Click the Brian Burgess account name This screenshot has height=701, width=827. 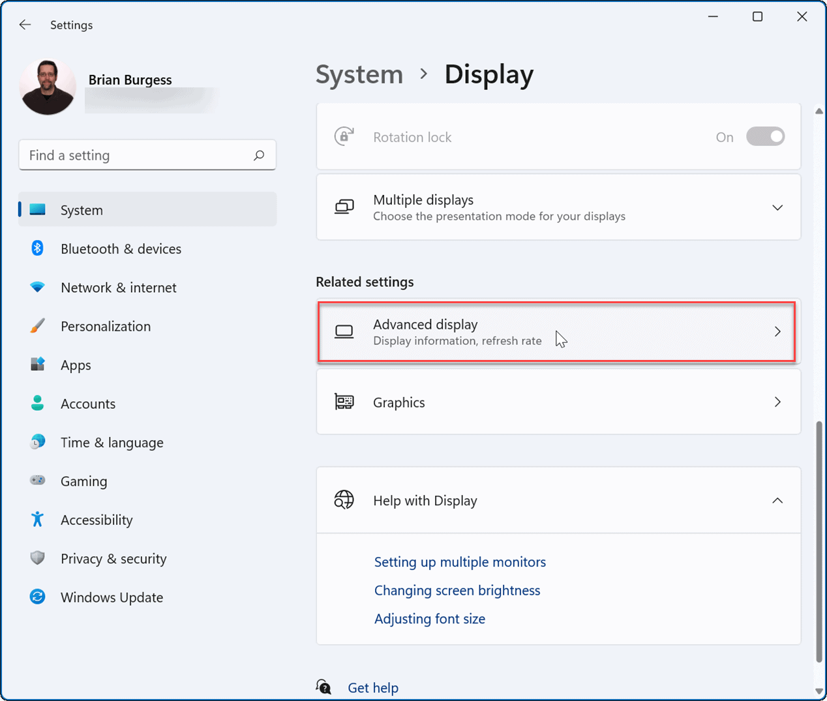(x=130, y=80)
